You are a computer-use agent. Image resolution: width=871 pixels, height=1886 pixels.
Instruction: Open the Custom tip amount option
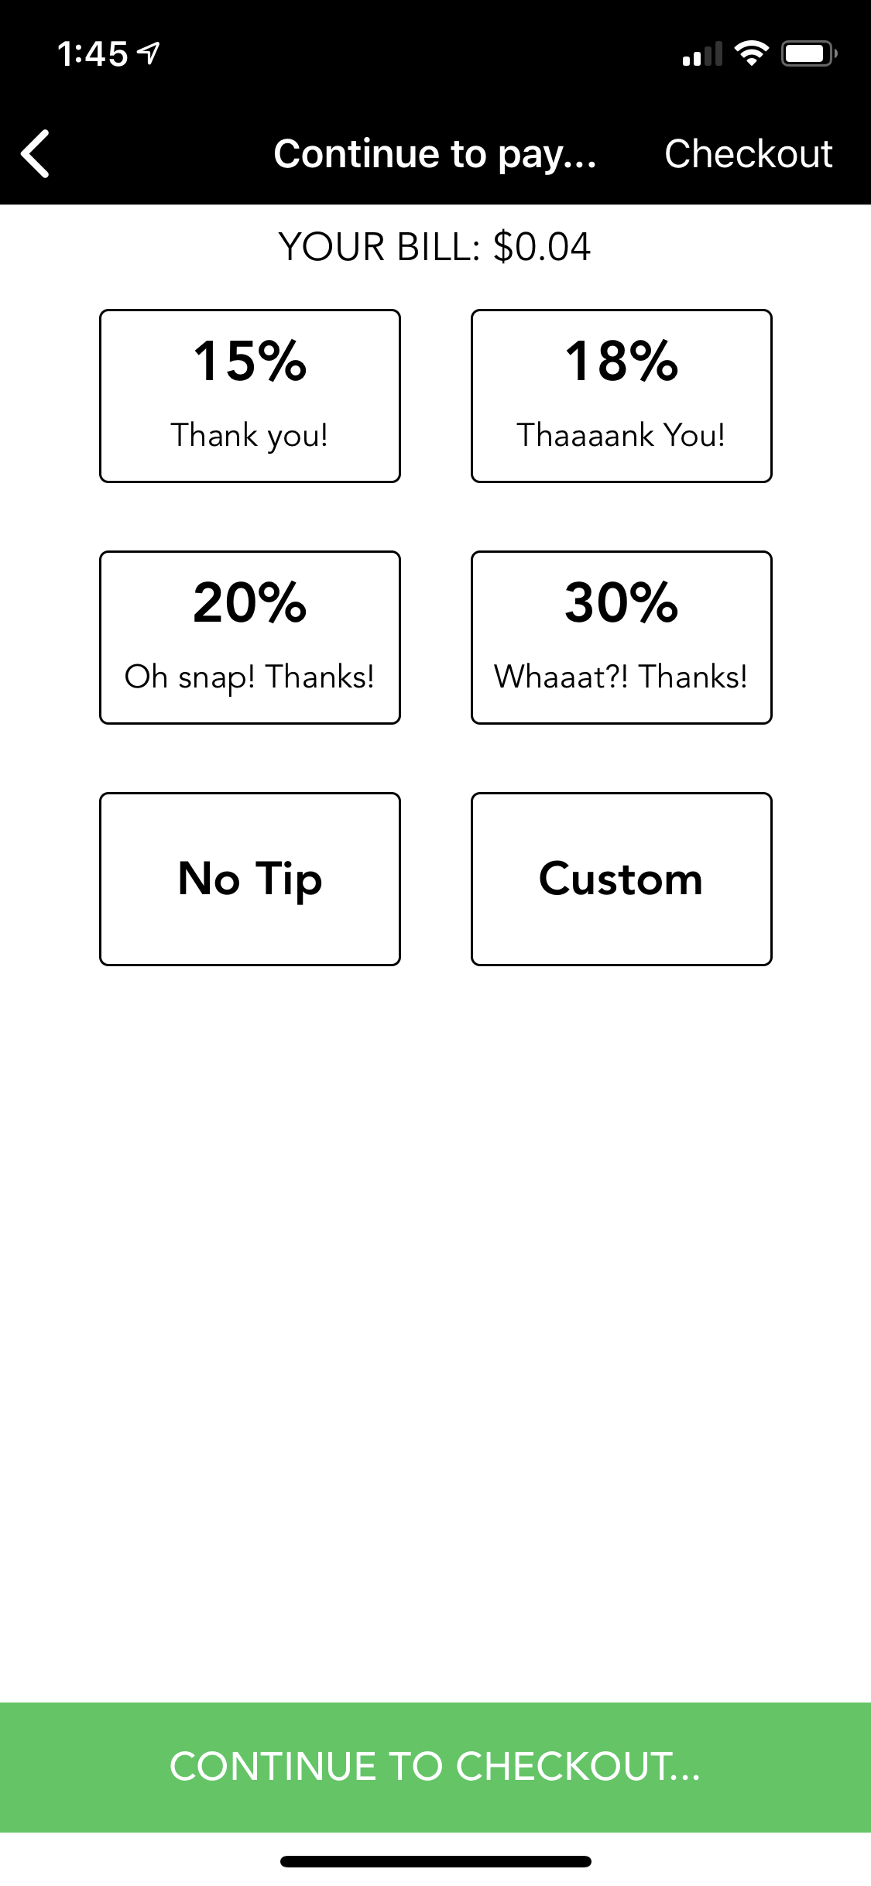coord(622,879)
